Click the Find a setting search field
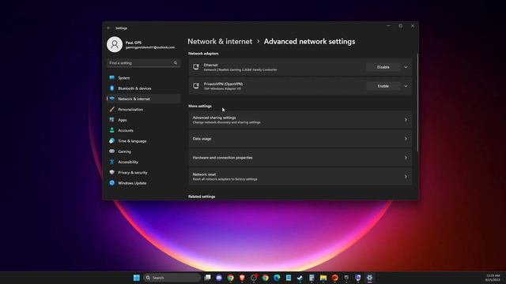 [x=143, y=63]
